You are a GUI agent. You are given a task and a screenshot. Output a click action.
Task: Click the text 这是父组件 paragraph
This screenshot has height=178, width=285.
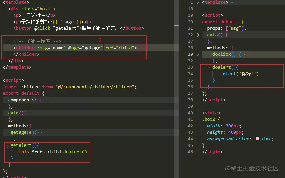33,15
